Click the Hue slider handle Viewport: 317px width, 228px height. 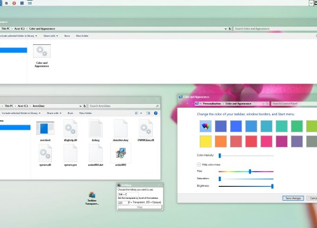pyautogui.click(x=250, y=172)
